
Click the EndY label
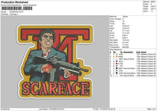[112, 38]
